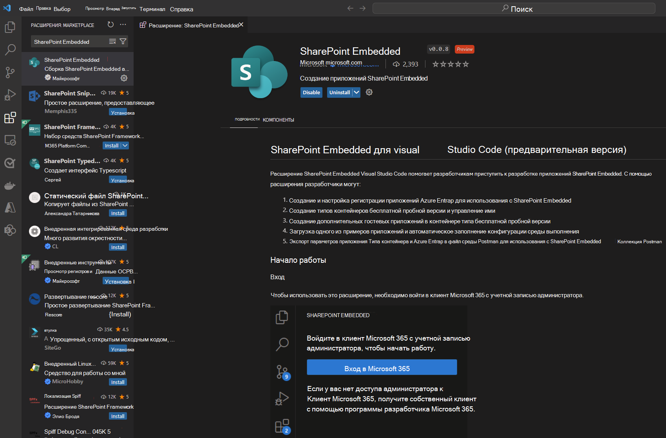Click the Вход в Microsoft 365 image button

click(x=382, y=367)
